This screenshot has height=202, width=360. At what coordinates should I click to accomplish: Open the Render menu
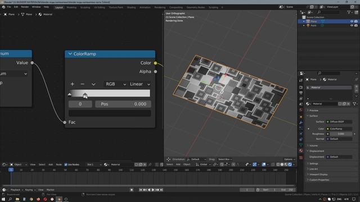25,7
